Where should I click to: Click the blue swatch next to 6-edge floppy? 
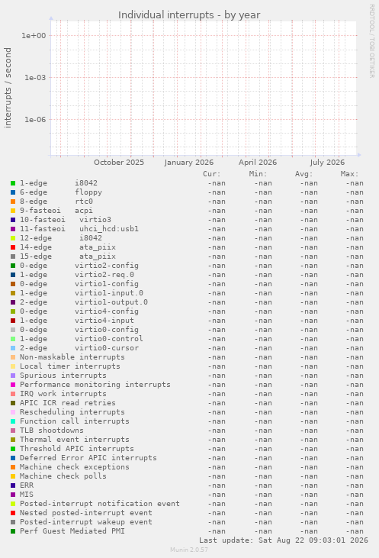(13, 192)
